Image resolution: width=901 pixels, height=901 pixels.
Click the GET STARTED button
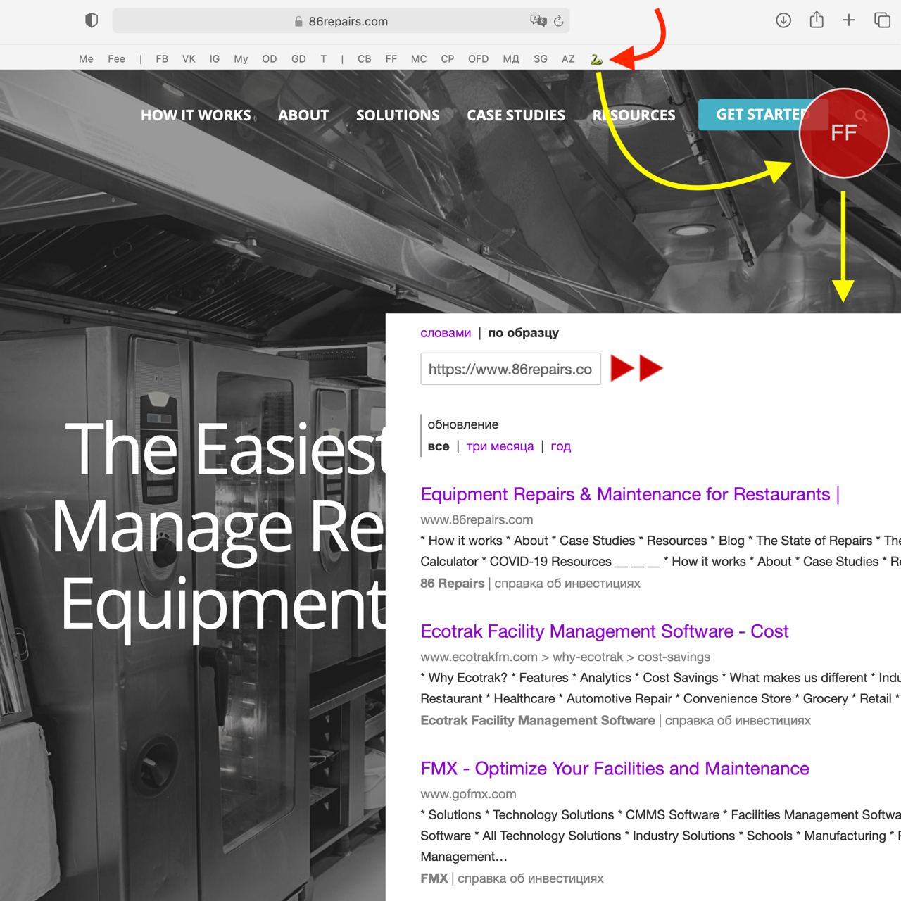pyautogui.click(x=763, y=114)
